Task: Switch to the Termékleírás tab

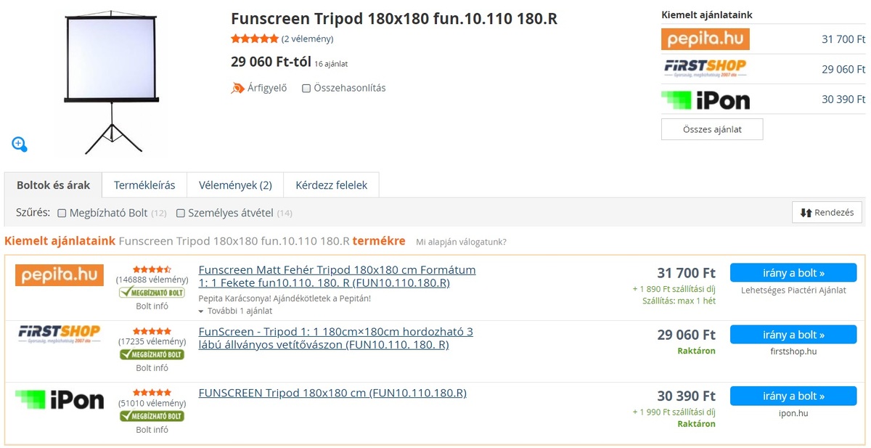Action: coord(144,185)
